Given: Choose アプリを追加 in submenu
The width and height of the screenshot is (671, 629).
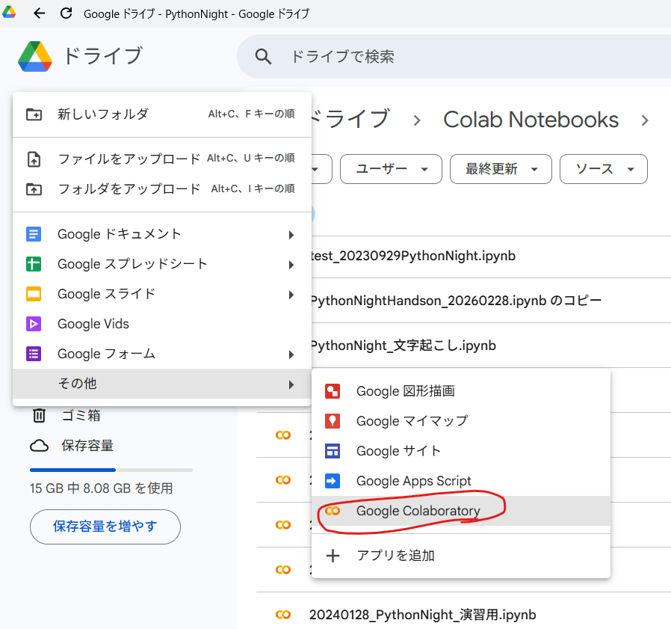Looking at the screenshot, I should [461, 556].
